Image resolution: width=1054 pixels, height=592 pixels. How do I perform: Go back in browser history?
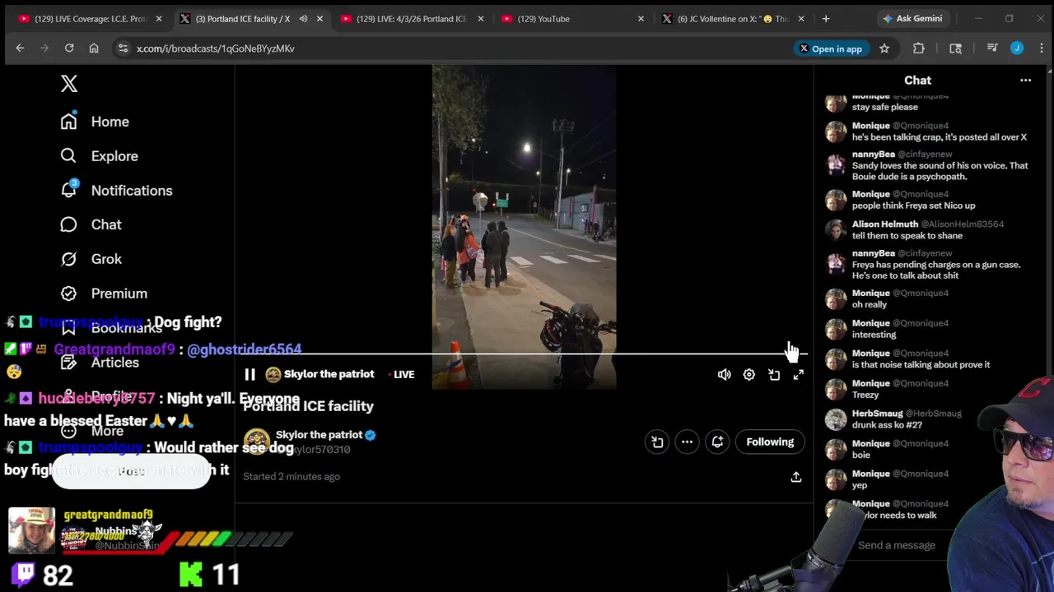click(x=20, y=49)
